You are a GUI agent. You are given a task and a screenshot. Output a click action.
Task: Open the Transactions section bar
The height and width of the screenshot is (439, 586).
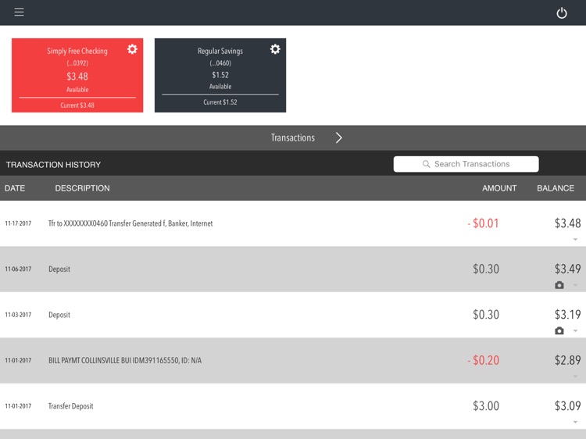coord(293,137)
